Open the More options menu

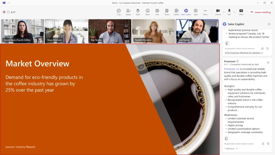[x=205, y=12]
